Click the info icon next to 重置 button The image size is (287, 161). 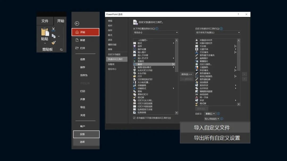[x=218, y=114]
